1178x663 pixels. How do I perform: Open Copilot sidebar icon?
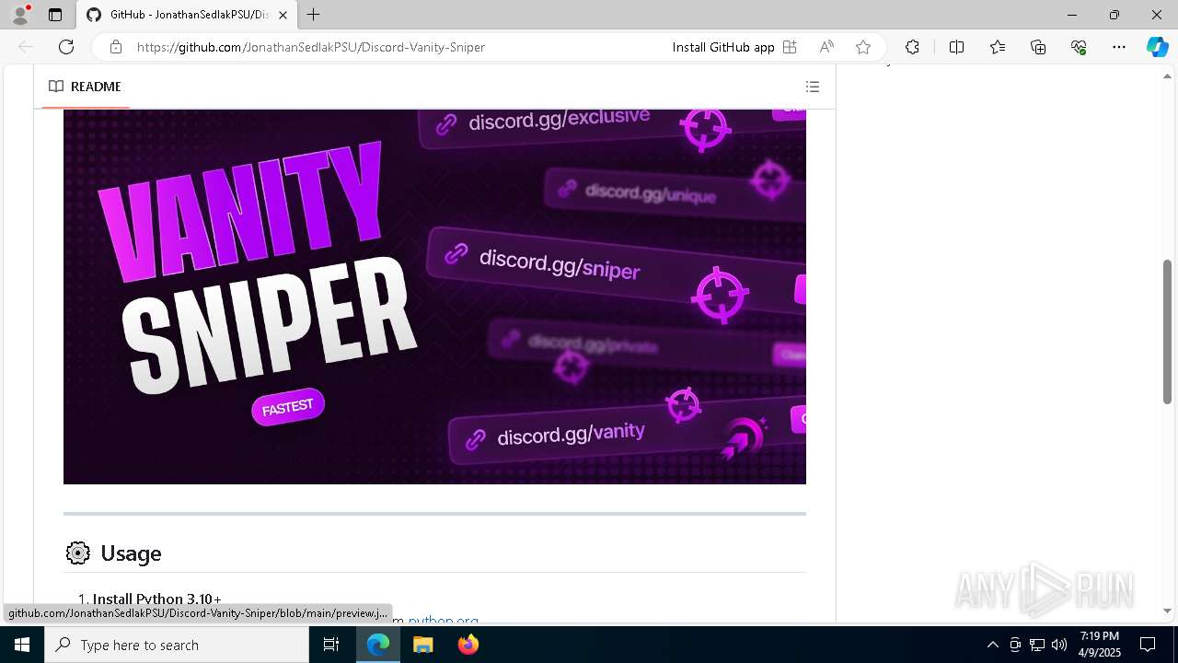[1157, 47]
